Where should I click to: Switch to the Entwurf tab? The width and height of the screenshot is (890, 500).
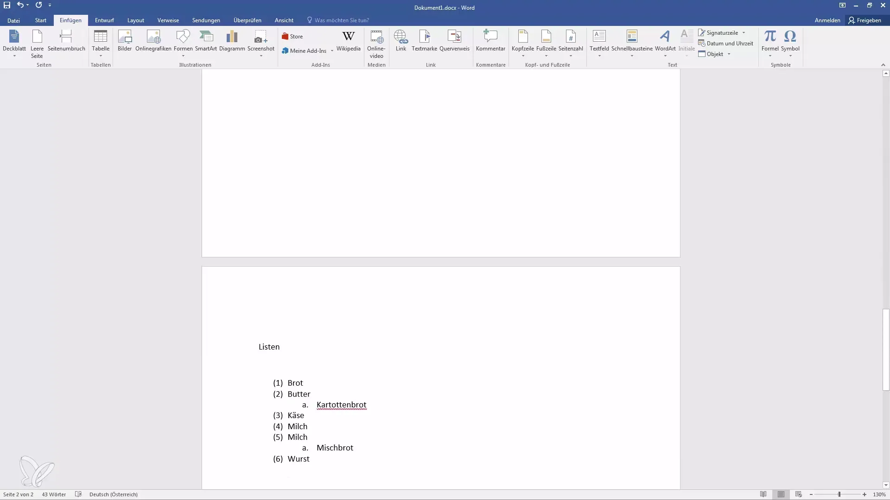pyautogui.click(x=104, y=20)
